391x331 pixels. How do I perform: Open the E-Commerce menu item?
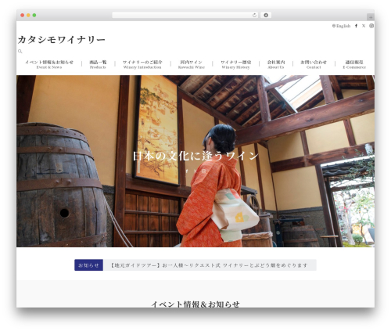(354, 64)
